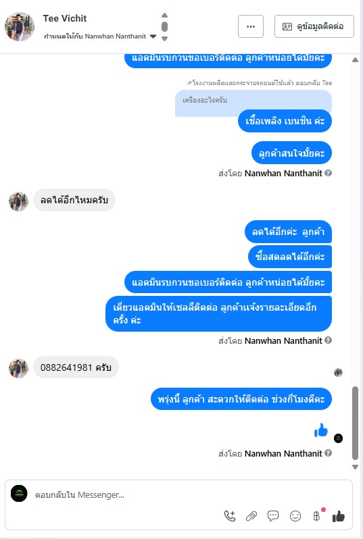Click header scroll up arrow

[164, 15]
